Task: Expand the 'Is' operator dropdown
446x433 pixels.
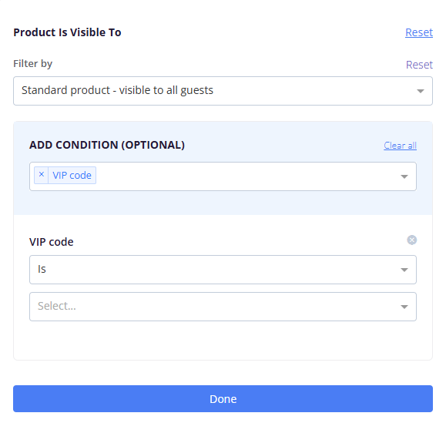Action: 223,270
